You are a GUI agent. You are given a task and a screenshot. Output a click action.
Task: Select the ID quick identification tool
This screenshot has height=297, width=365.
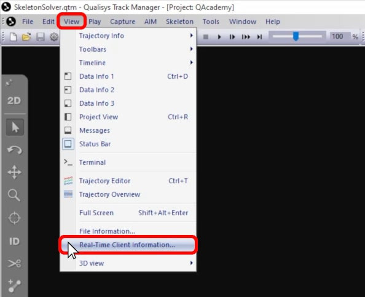14,241
